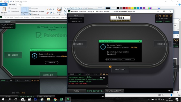Open the Контур outline dropdown in Paint
181x102 pixels.
(x=94, y=8)
